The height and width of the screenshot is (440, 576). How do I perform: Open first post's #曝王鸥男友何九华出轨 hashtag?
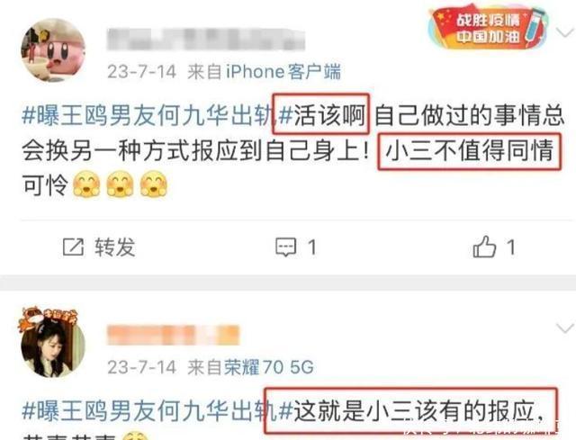(148, 114)
